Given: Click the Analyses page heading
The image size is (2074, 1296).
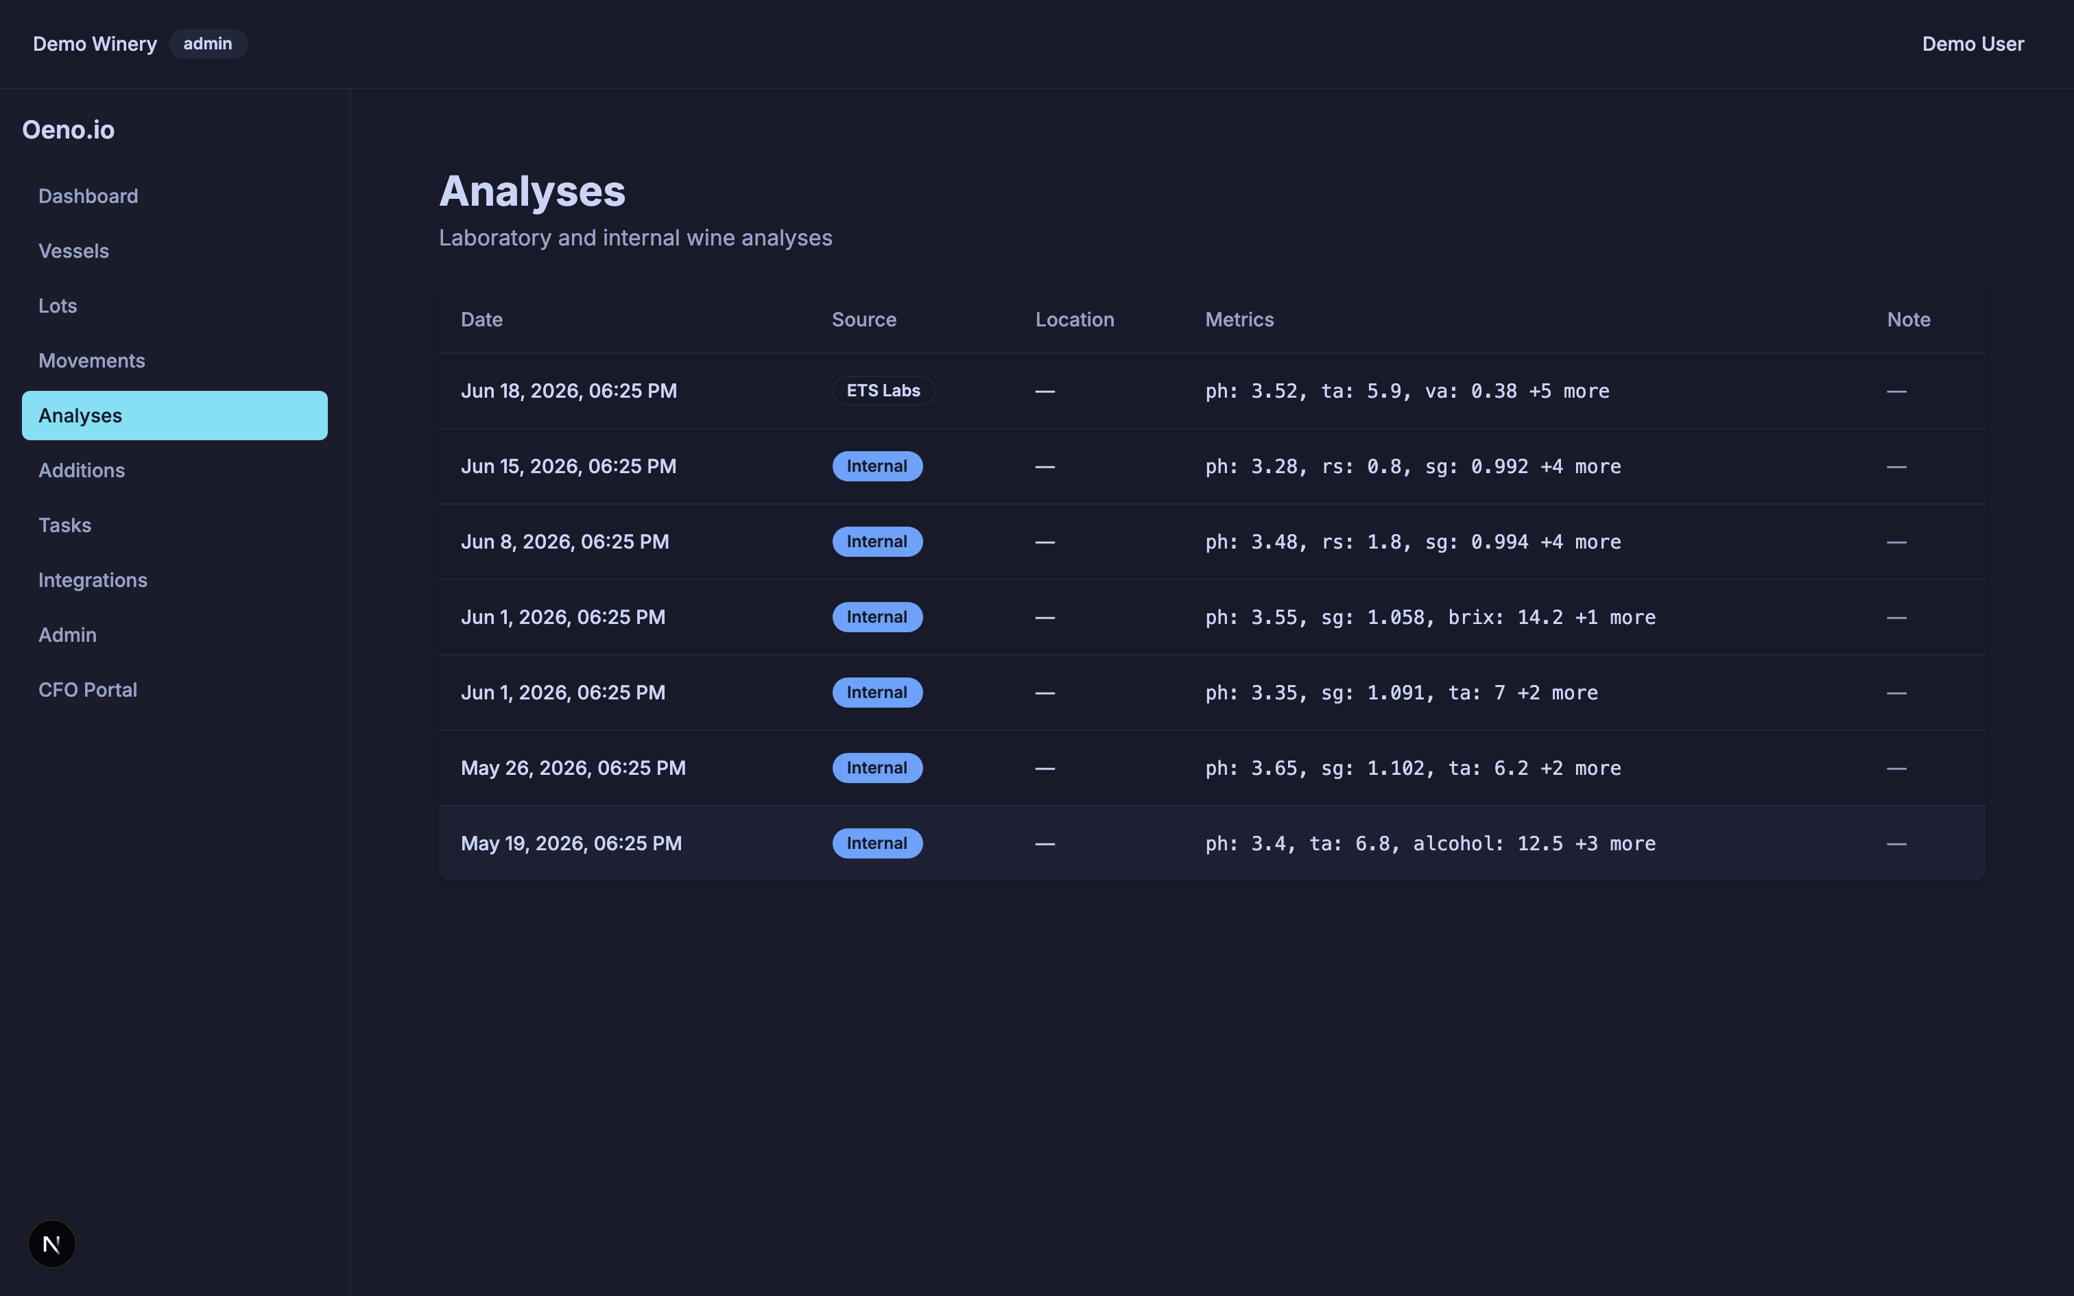Looking at the screenshot, I should click(532, 192).
